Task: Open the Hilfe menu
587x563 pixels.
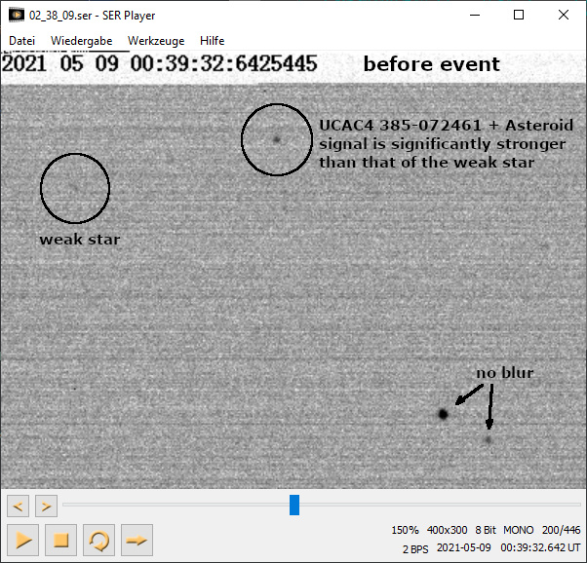Action: coord(212,41)
